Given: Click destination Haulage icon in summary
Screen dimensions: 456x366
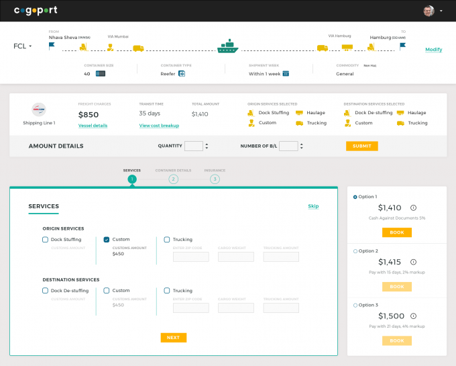Looking at the screenshot, I should (x=400, y=113).
